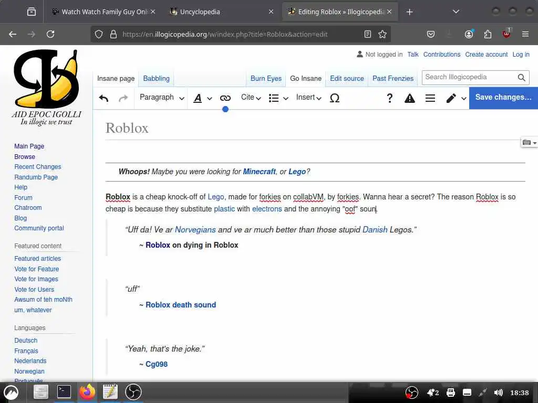Screen dimensions: 538x403
Task: Open the Past Frenzies history tab
Action: pyautogui.click(x=393, y=79)
